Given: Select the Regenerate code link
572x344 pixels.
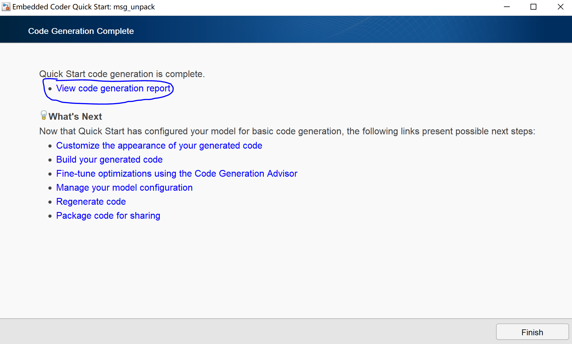Looking at the screenshot, I should tap(91, 201).
